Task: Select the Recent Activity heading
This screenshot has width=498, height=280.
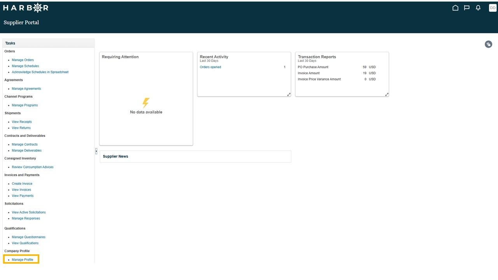Action: 214,57
